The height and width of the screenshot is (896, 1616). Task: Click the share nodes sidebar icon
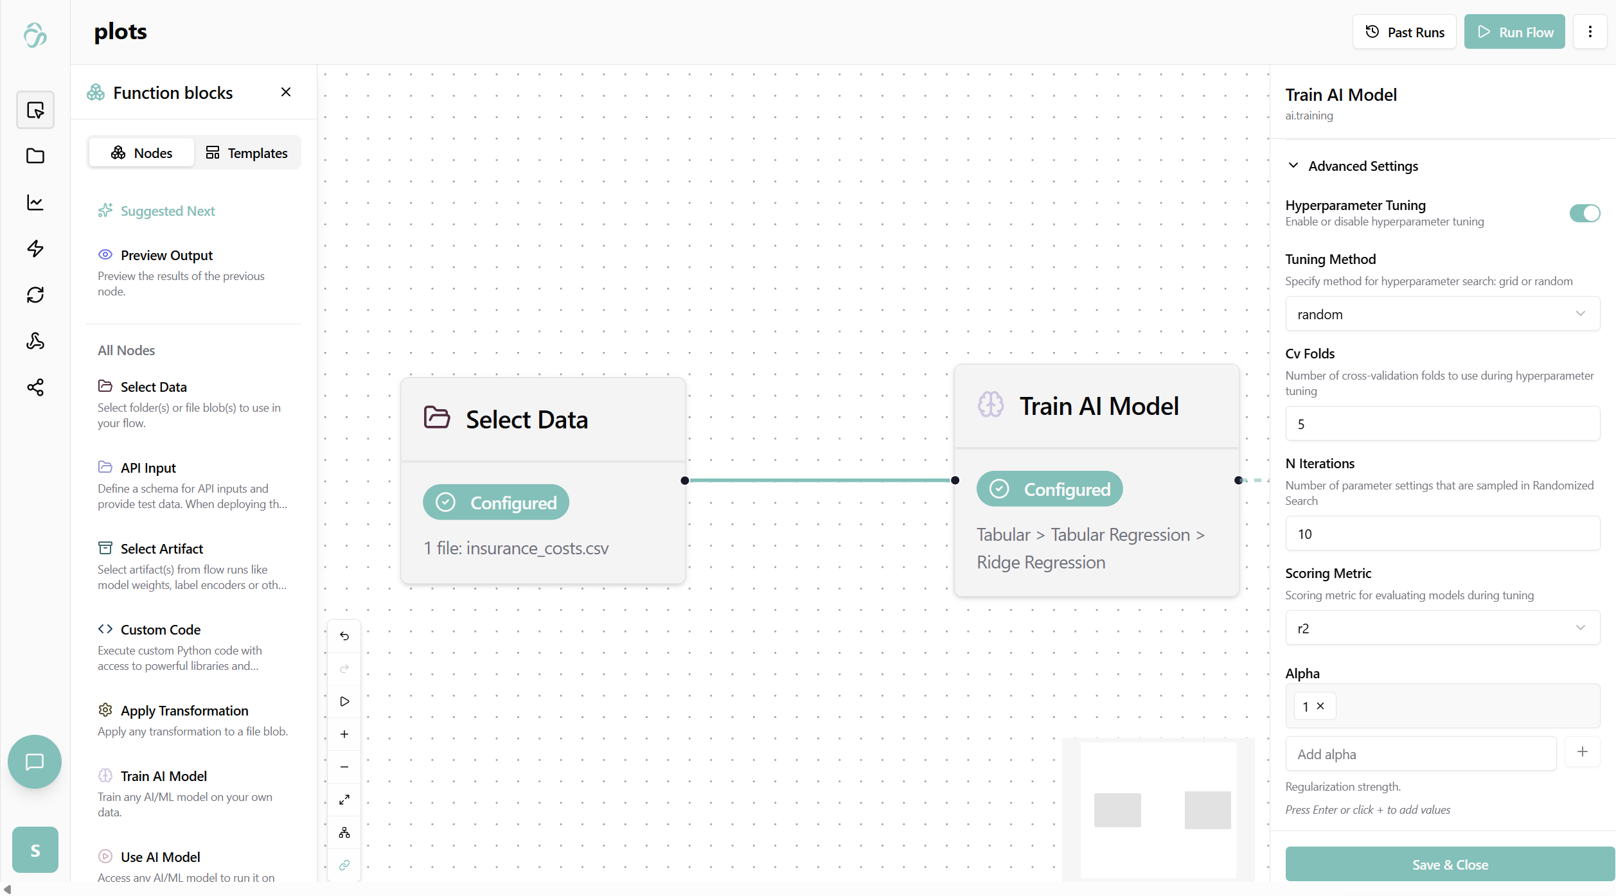tap(35, 387)
